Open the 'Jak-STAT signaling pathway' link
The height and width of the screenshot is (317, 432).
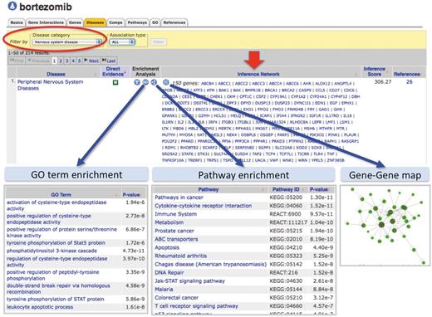189,281
